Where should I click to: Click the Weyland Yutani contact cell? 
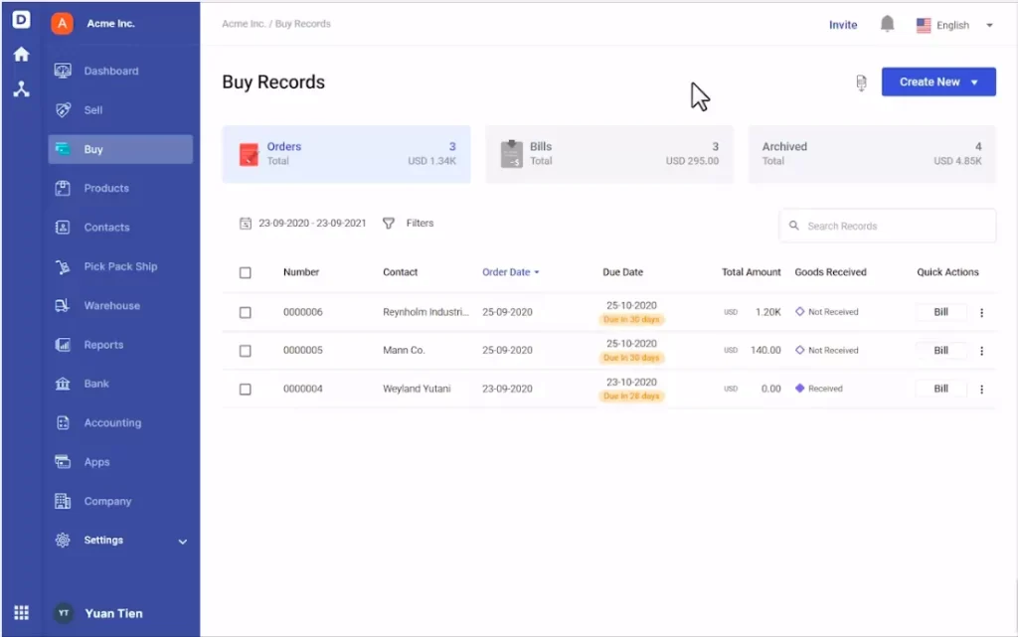pos(417,389)
